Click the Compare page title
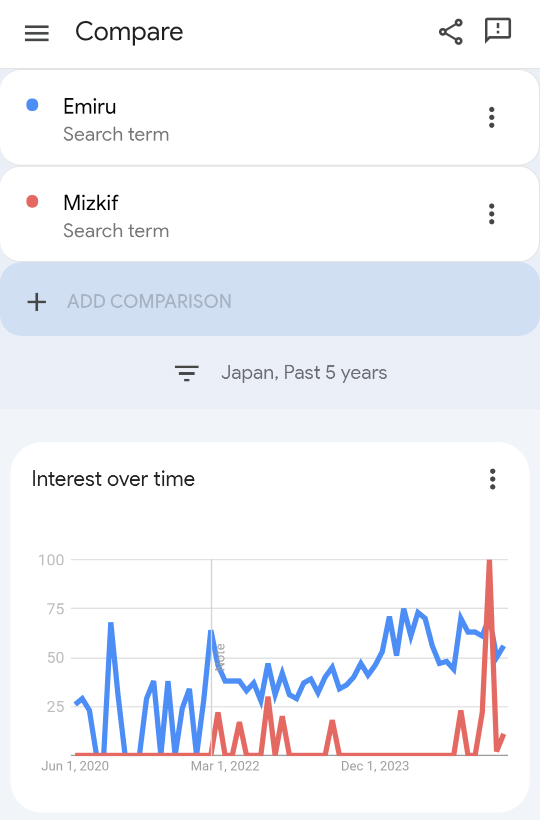This screenshot has height=820, width=540. [x=129, y=32]
